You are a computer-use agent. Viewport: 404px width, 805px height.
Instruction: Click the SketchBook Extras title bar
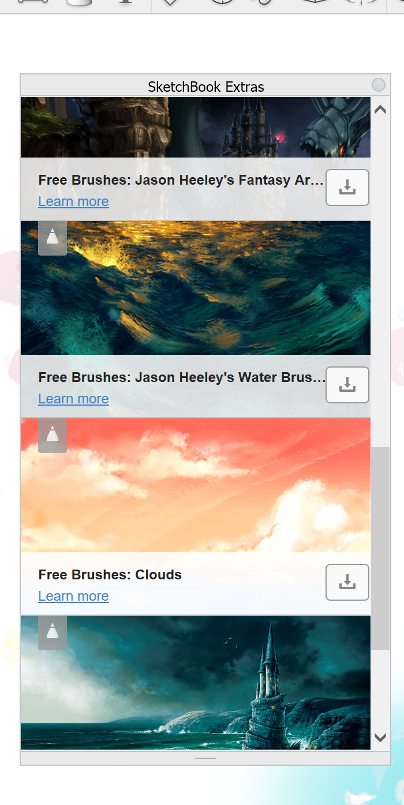(205, 85)
